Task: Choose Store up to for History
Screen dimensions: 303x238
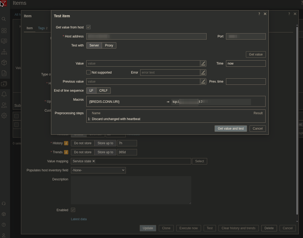Action: (x=105, y=143)
